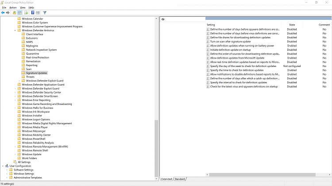Click the folder icon beside Quarantine
Screen dimensions: 332x186
[x=23, y=54]
